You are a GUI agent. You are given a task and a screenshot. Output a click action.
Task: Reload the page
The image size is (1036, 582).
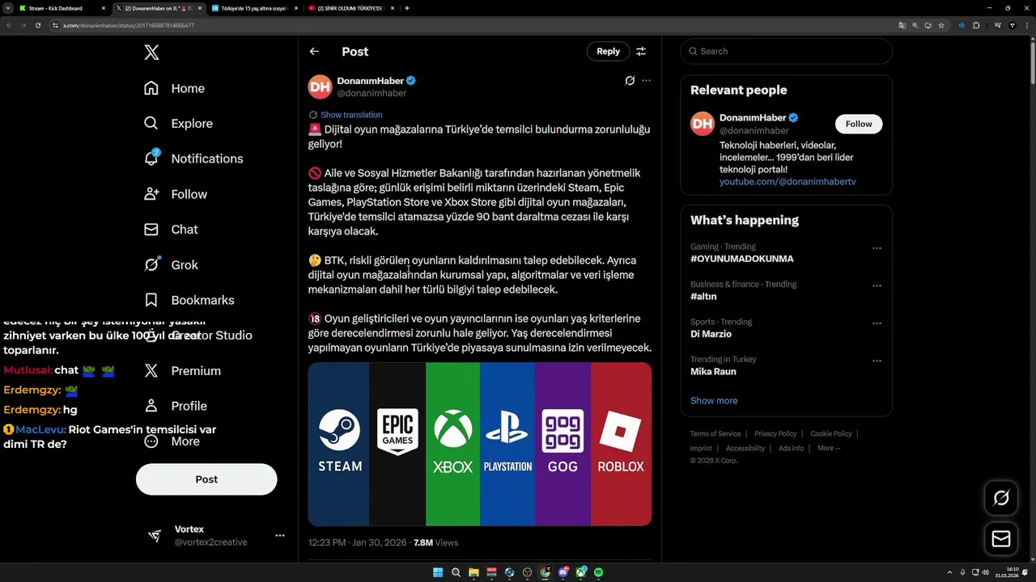pyautogui.click(x=38, y=25)
